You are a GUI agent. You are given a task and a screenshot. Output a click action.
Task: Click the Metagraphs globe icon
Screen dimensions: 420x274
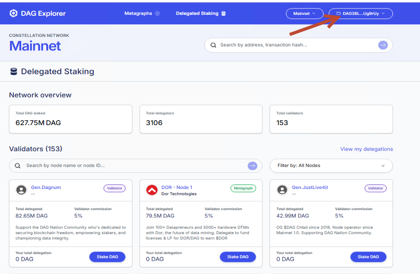158,13
